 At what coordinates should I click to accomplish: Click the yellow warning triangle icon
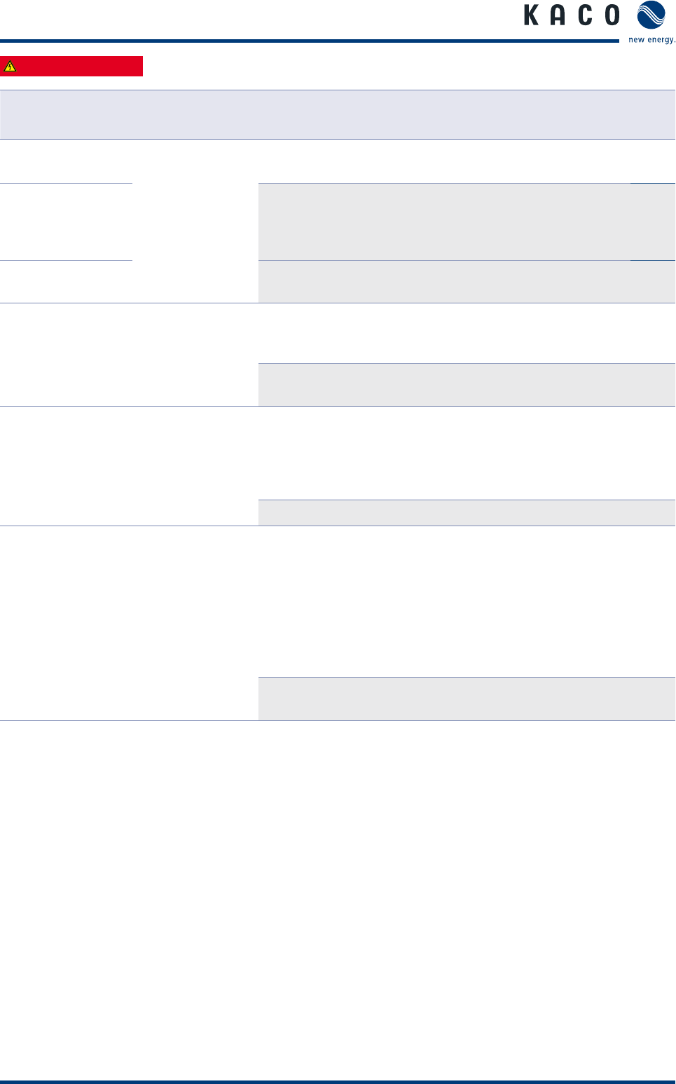click(10, 67)
